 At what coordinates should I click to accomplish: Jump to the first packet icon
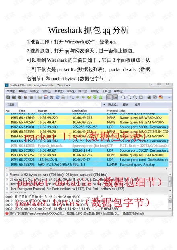click(95, 97)
